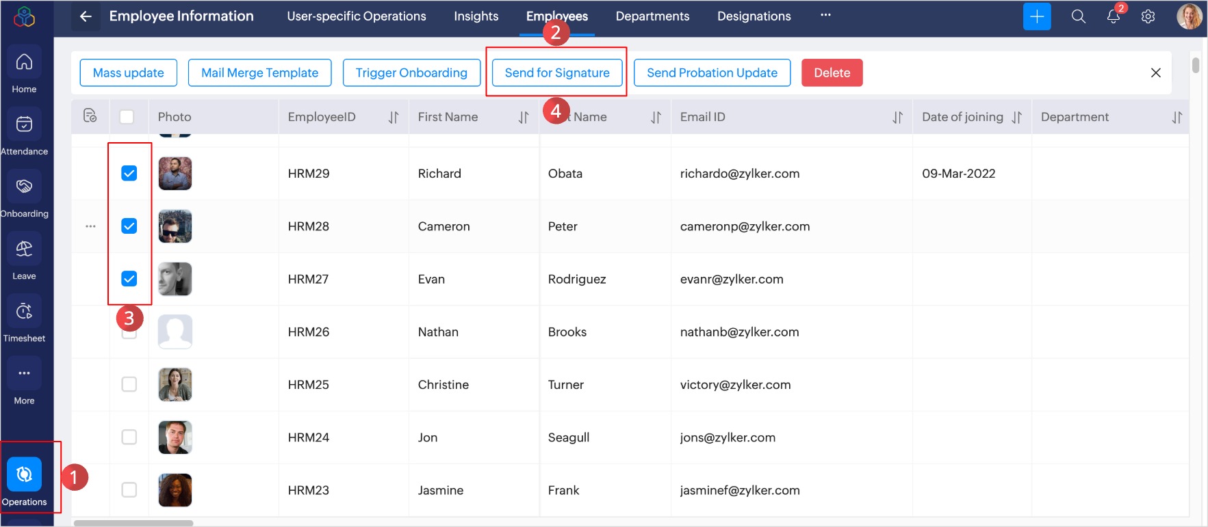Open the Attendance module icon
Screen dimensions: 1208x527
click(24, 125)
